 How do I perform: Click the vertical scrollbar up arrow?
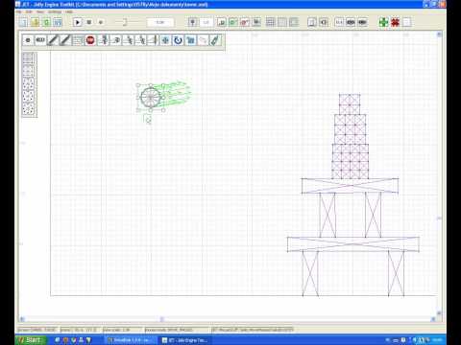coord(439,34)
